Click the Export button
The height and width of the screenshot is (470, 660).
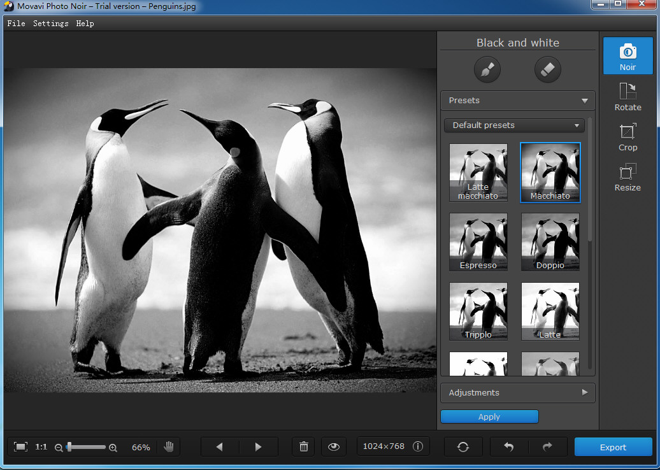point(613,447)
